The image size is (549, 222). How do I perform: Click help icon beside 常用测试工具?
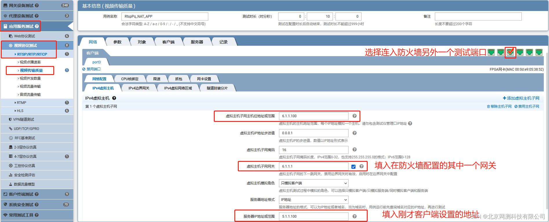(x=37, y=215)
